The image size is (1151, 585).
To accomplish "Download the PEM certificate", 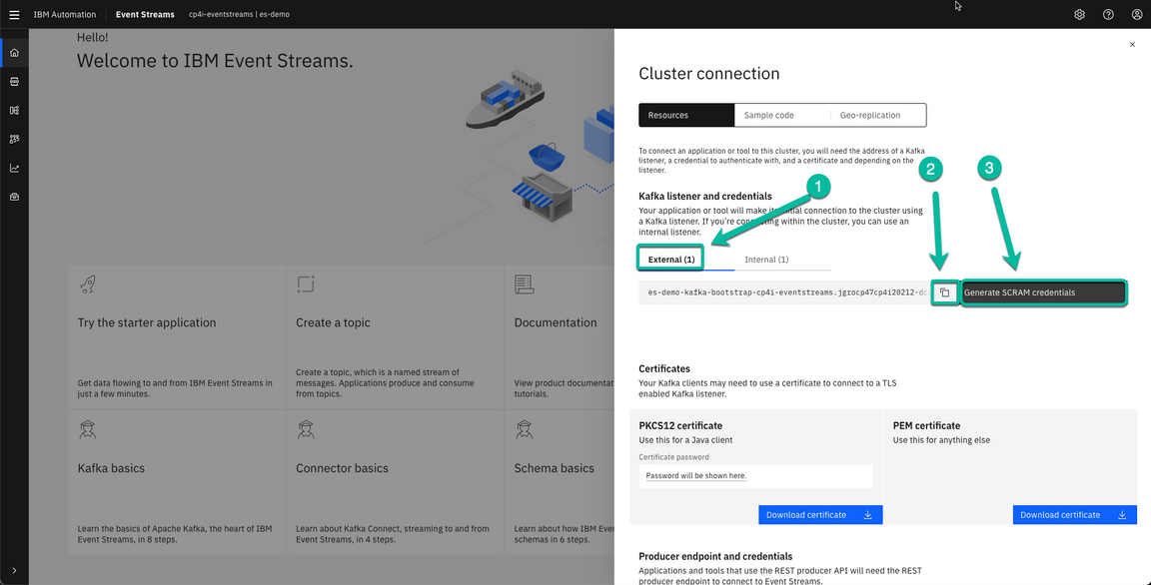I will click(x=1074, y=514).
